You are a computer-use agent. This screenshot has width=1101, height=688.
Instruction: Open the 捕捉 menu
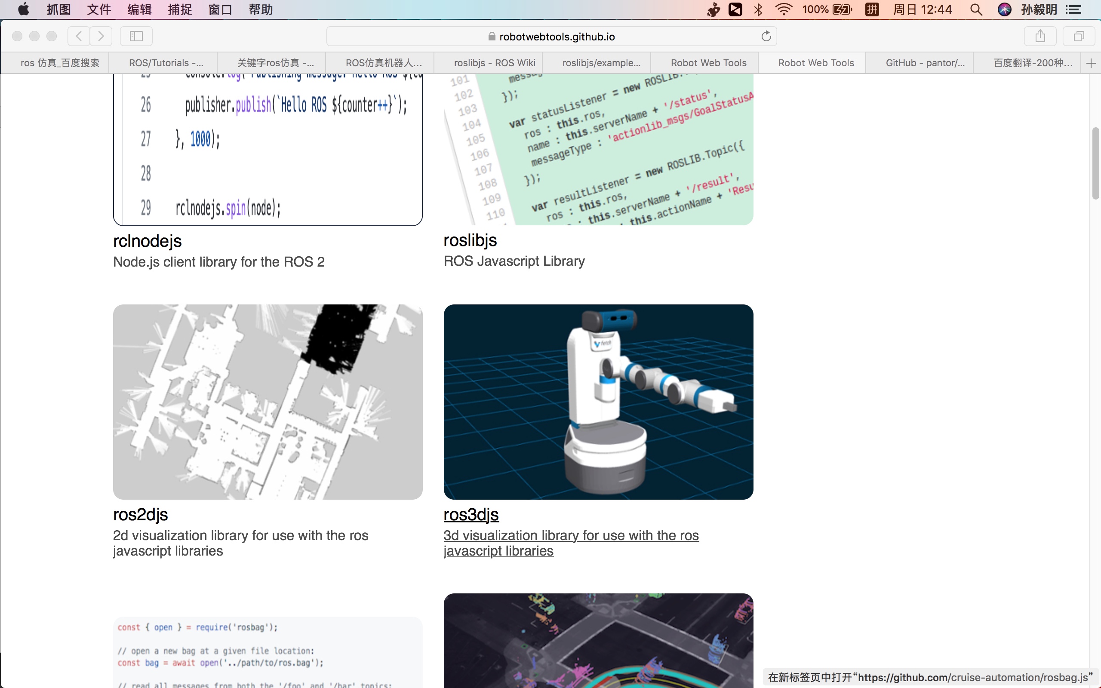pos(180,9)
